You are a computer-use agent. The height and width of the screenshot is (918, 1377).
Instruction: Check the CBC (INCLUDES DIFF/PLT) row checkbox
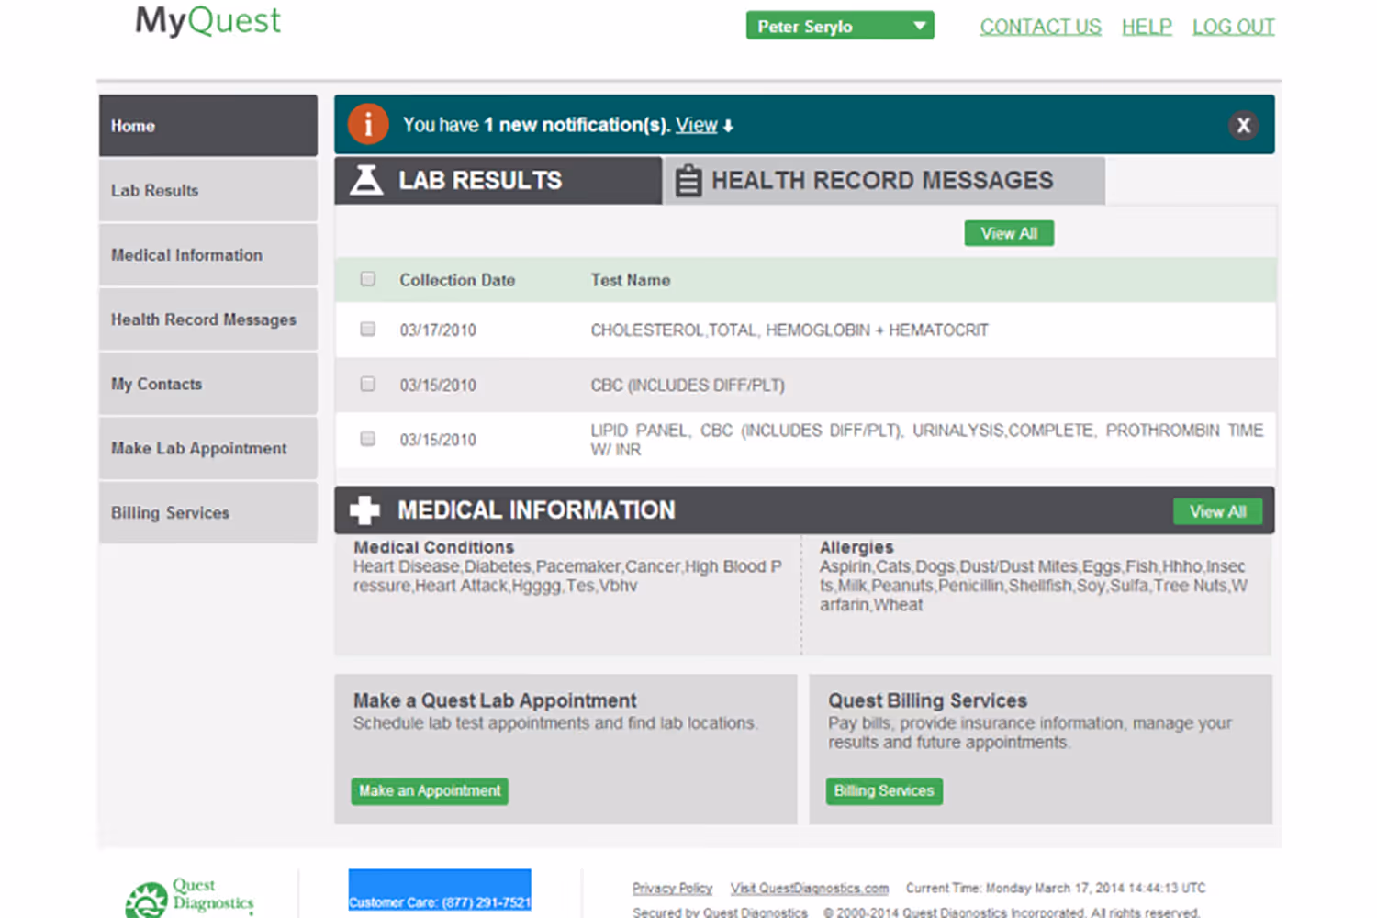coord(368,384)
